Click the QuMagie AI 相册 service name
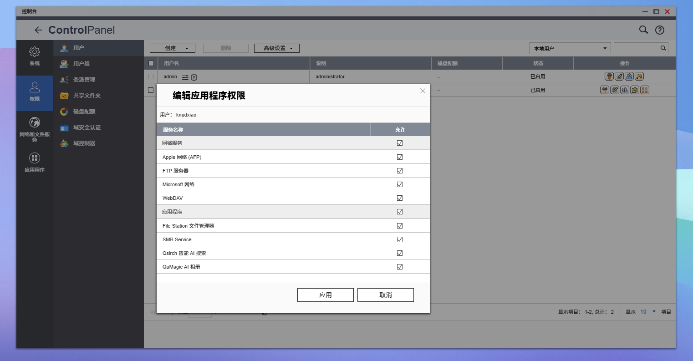 pyautogui.click(x=181, y=267)
